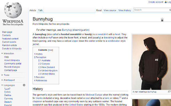Viewport: 171px width, 106px height.
Task: Open the Medieval Europe link
Action: [94, 95]
